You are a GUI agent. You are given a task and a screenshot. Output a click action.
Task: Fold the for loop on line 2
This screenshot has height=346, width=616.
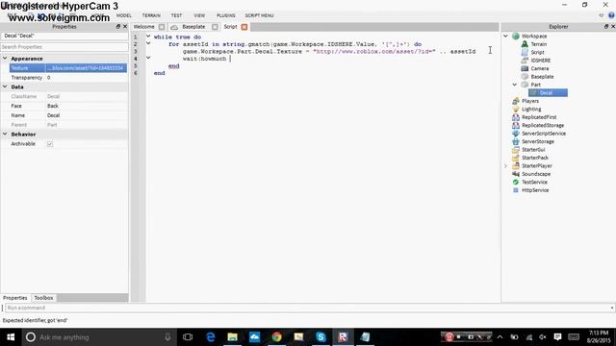[x=148, y=43]
